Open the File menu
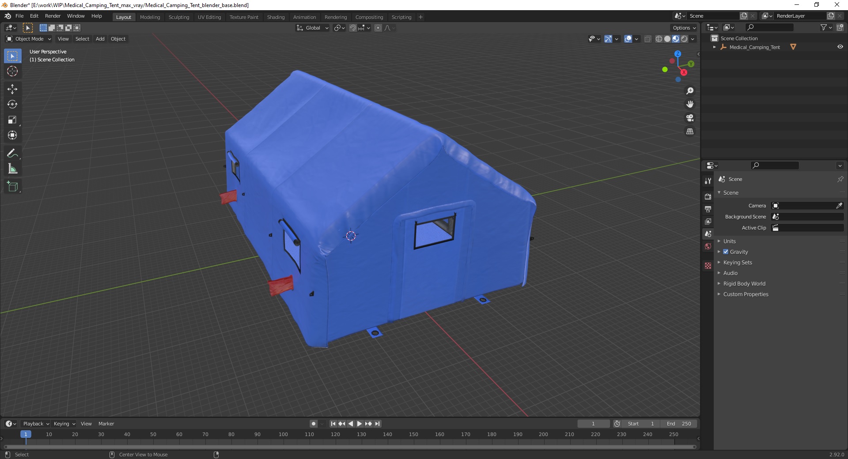Viewport: 848px width, 459px height. point(19,16)
